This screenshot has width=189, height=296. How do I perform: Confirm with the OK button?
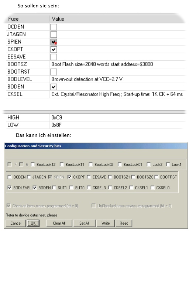click(x=33, y=223)
